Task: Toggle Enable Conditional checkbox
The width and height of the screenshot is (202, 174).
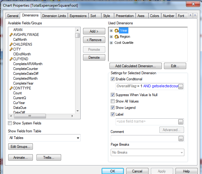Action: [x=113, y=79]
